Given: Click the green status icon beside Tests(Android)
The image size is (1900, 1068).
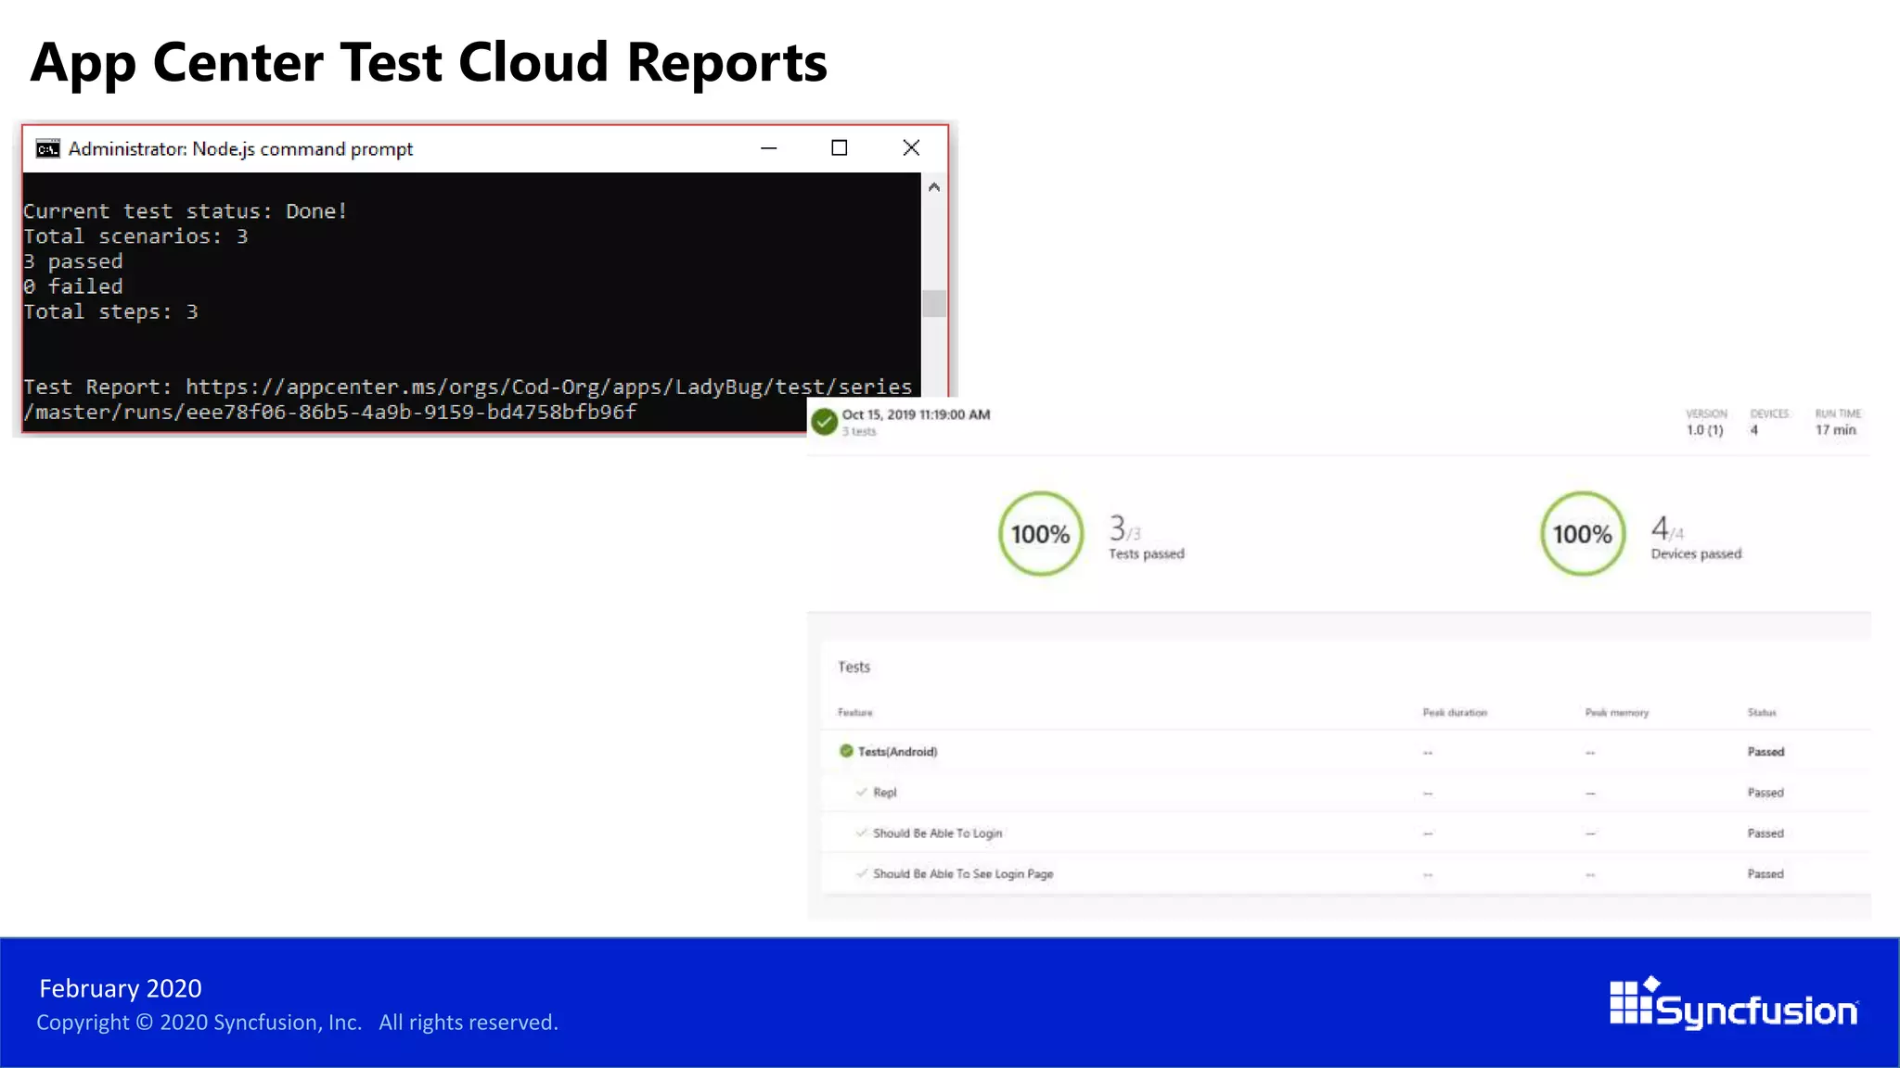Looking at the screenshot, I should coord(846,751).
